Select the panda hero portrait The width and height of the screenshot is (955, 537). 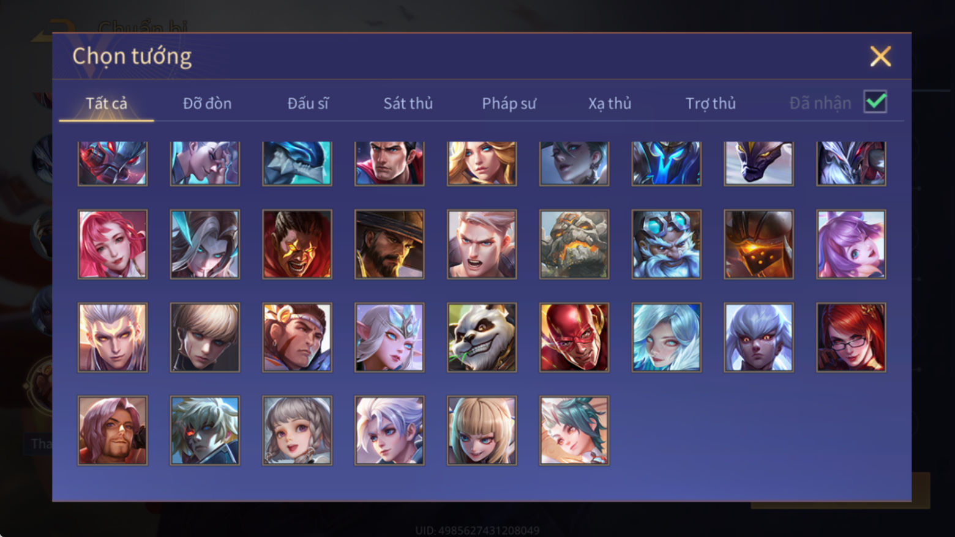click(482, 338)
